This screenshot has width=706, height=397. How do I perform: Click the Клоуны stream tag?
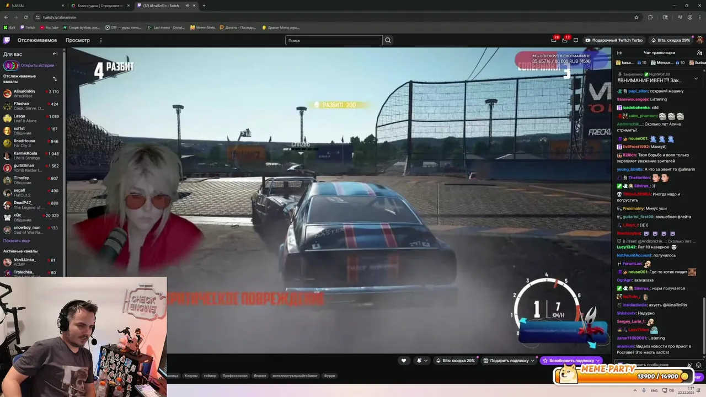point(191,375)
